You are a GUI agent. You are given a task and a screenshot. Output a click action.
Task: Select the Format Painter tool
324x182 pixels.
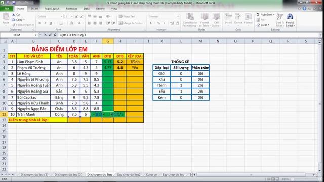(x=23, y=25)
